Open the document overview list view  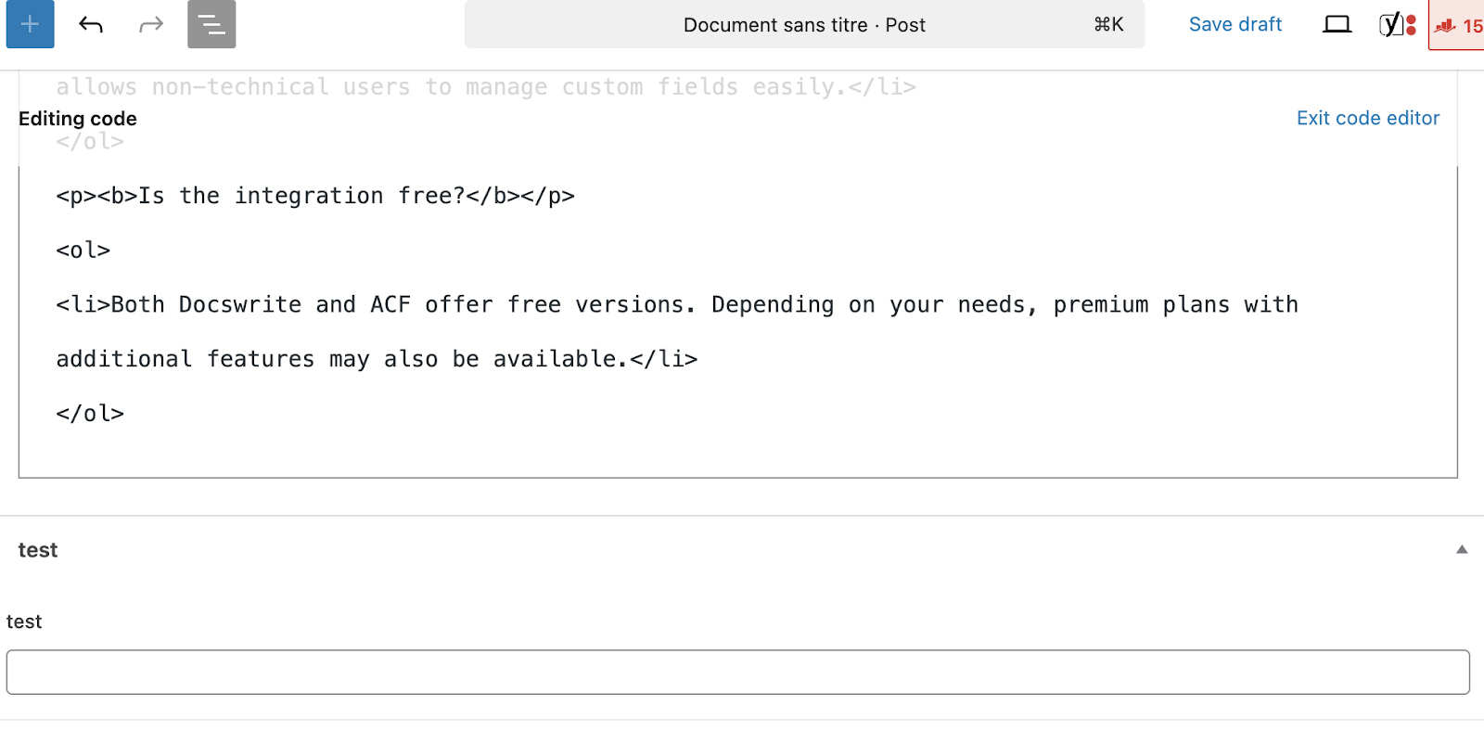coord(211,24)
